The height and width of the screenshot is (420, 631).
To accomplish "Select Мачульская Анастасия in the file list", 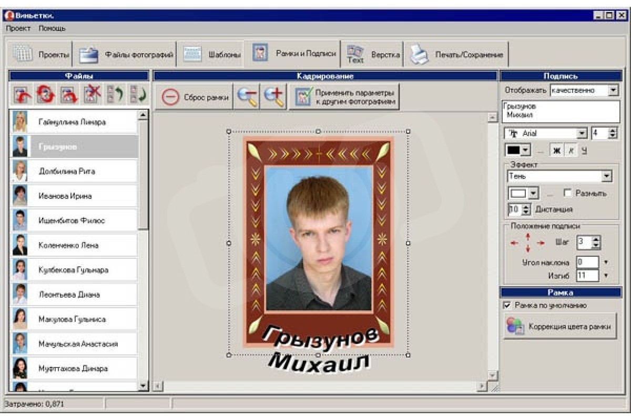I will (74, 344).
